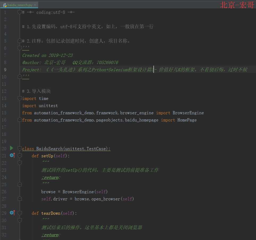
Task: Click 'baidu_homepage' module path on line 16
Action: pyautogui.click(x=141, y=120)
